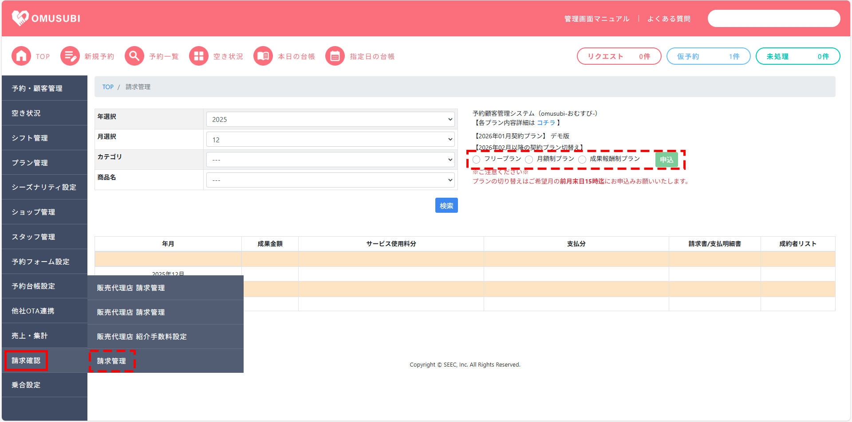Image resolution: width=852 pixels, height=422 pixels.
Task: Click the 指定日の台帳 calendar icon
Action: click(x=335, y=56)
